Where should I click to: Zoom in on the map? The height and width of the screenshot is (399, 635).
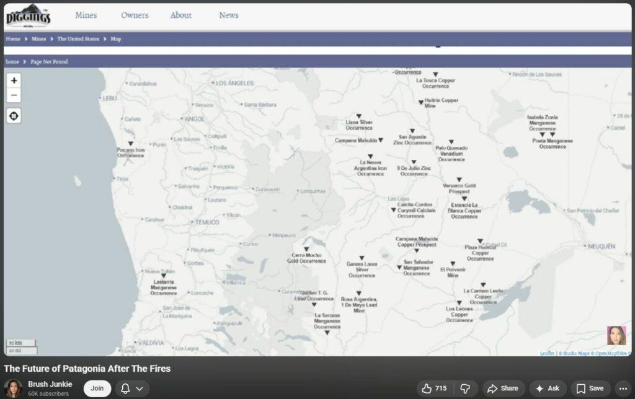click(14, 81)
